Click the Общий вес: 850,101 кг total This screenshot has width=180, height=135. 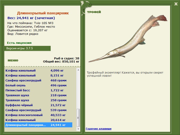tap(61, 61)
